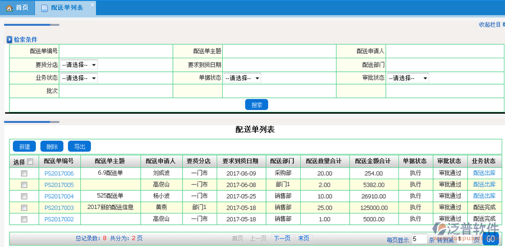Image resolution: width=505 pixels, height=247 pixels.
Task: Click the 搜索 button
Action: pyautogui.click(x=256, y=105)
